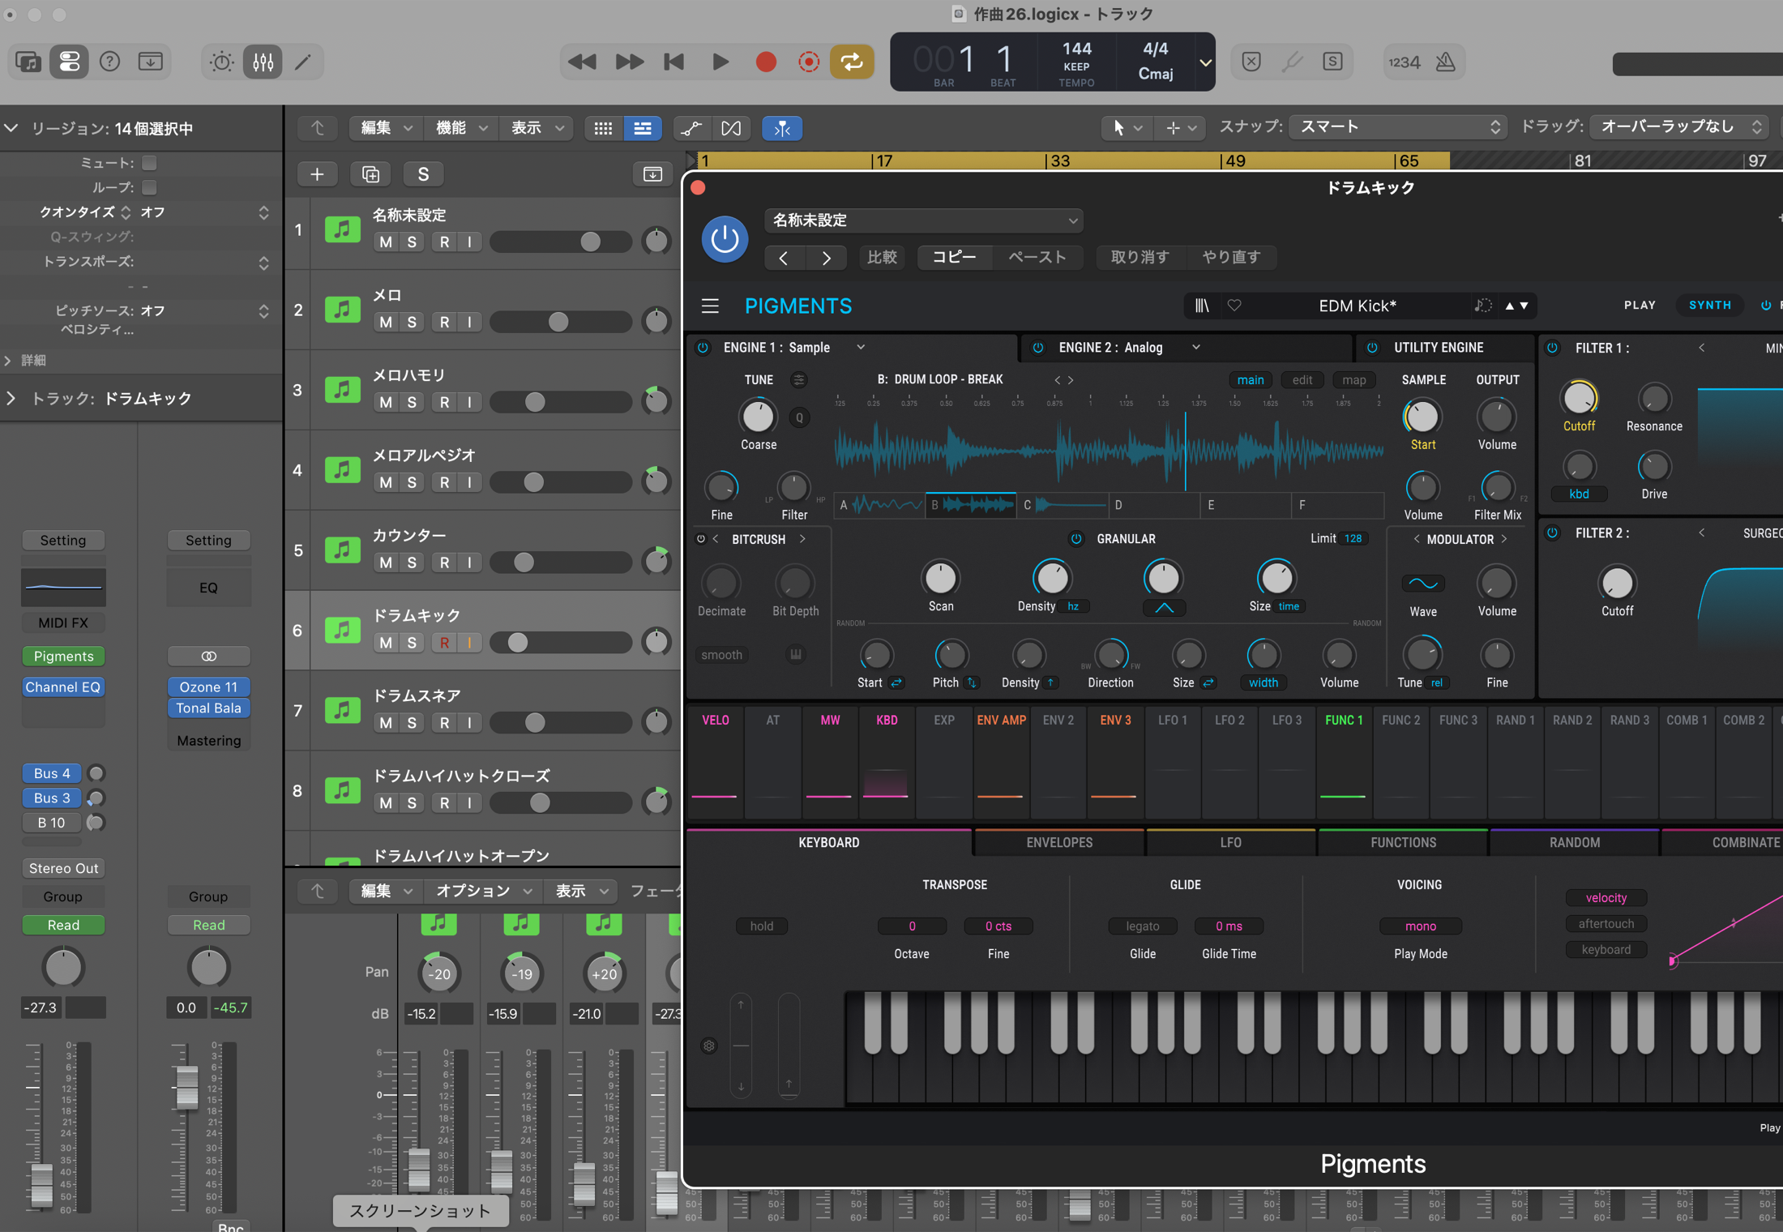Viewport: 1783px width, 1232px height.
Task: Toggle the blue Catch playhead icon
Action: click(x=782, y=128)
